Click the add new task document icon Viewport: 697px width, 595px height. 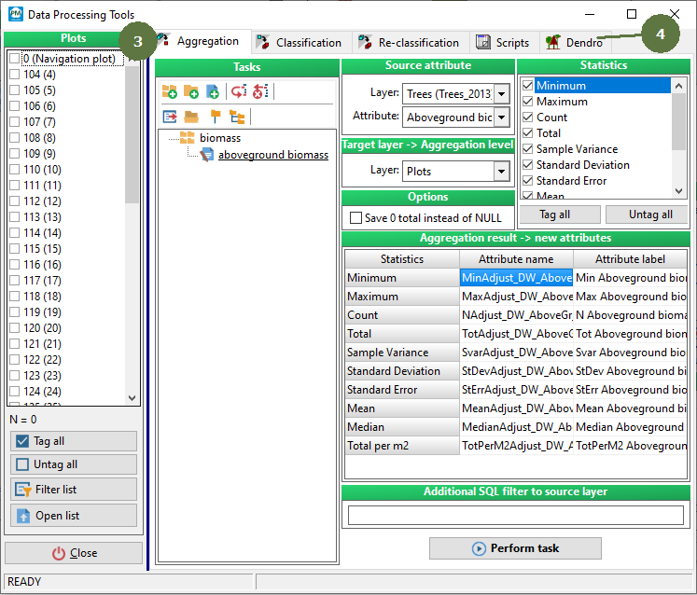point(212,91)
